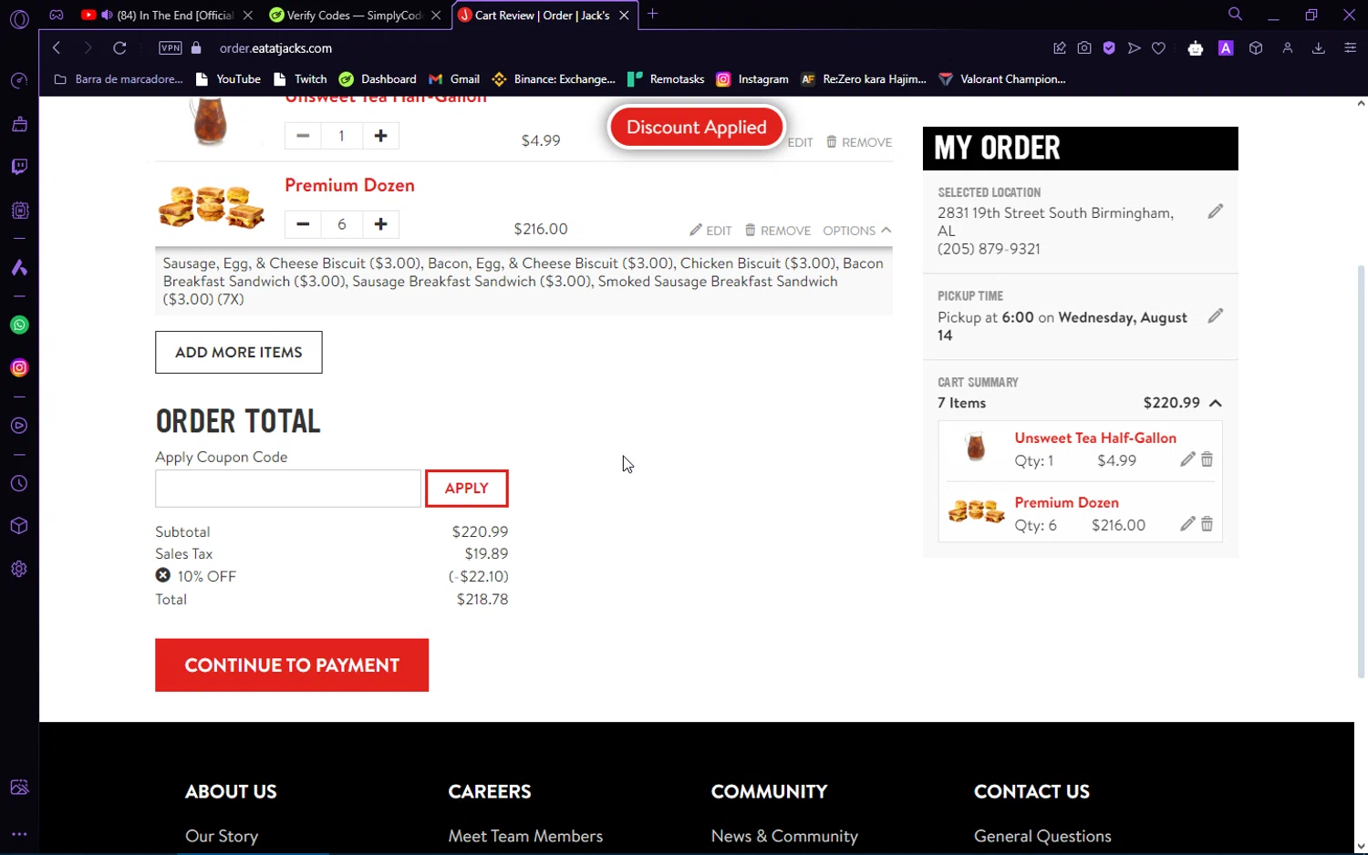
Task: Click Premium Dozen thumbnail in cart list
Action: click(x=212, y=207)
